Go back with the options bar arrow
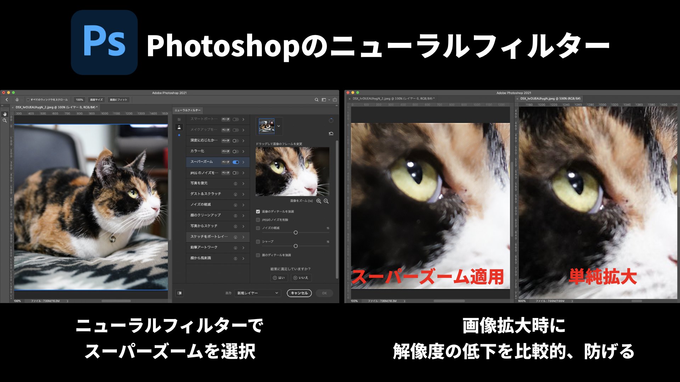Screen dimensions: 680x382 (x=7, y=100)
